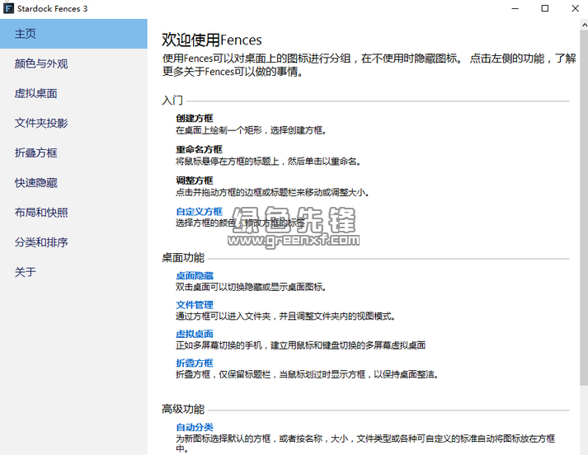588x455 pixels.
Task: Click the 入门 section header
Action: point(172,101)
